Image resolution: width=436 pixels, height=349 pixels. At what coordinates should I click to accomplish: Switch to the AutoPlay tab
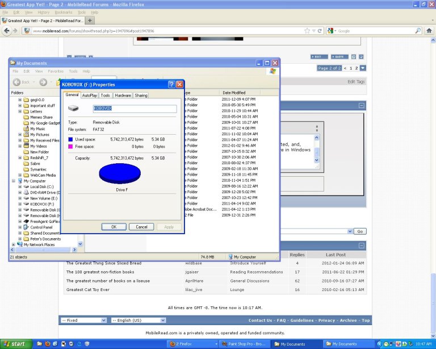90,95
